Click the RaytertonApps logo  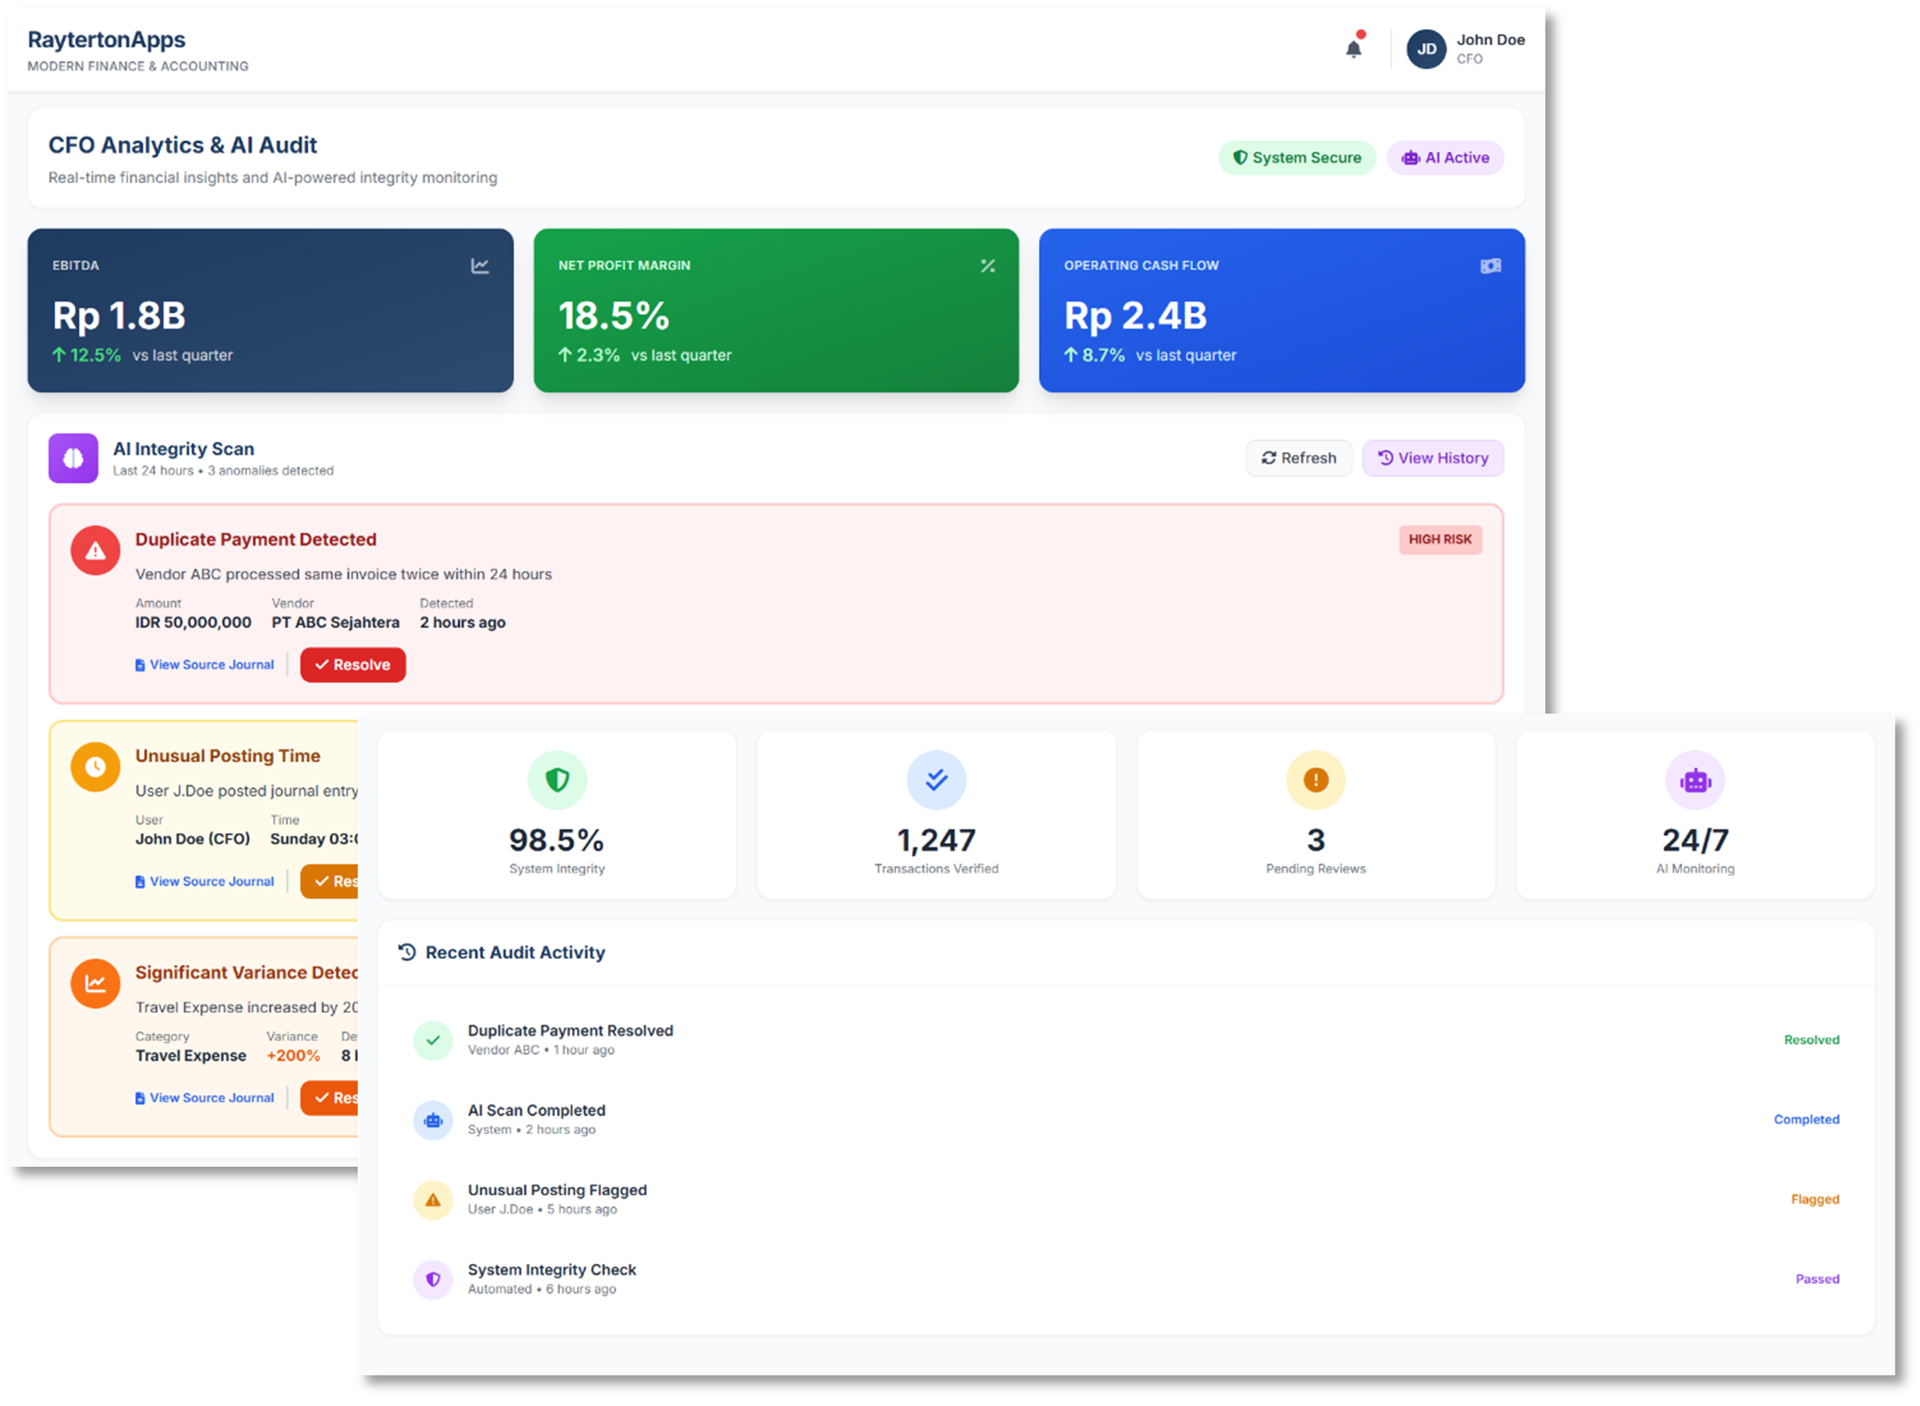pos(106,39)
